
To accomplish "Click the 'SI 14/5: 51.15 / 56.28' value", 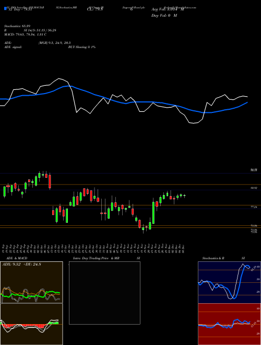I will pyautogui.click(x=40, y=30).
